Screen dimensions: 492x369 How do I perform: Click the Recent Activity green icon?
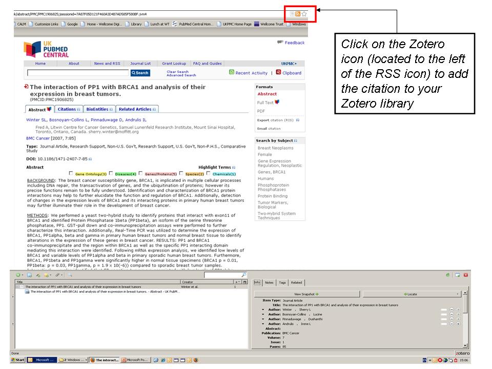pos(232,72)
